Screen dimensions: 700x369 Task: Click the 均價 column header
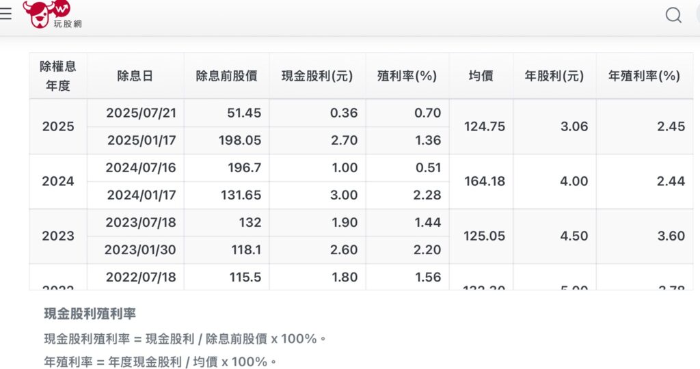pyautogui.click(x=481, y=76)
